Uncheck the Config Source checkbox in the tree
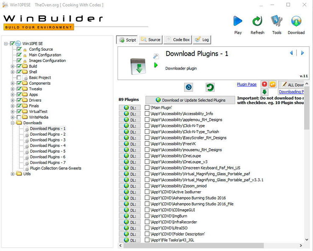313x251 pixels. click(19, 49)
